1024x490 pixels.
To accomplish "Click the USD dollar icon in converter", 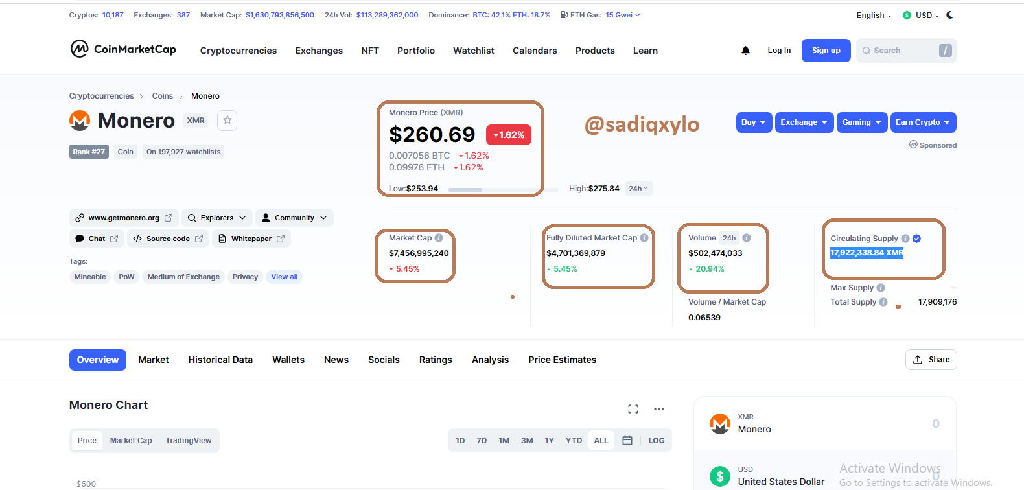I will tap(720, 476).
